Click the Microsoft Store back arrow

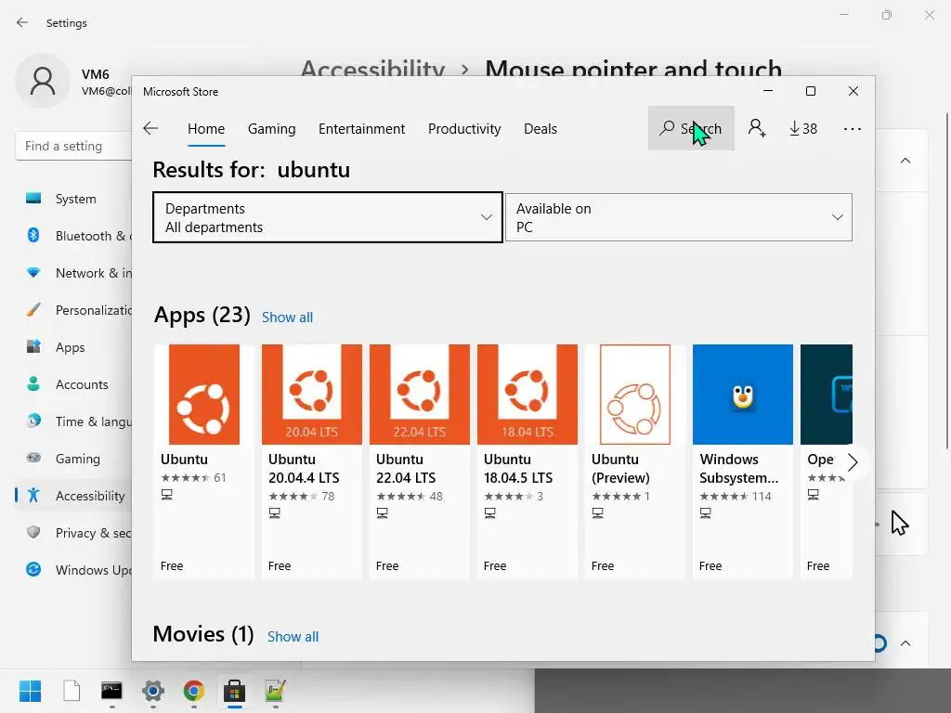pos(150,128)
